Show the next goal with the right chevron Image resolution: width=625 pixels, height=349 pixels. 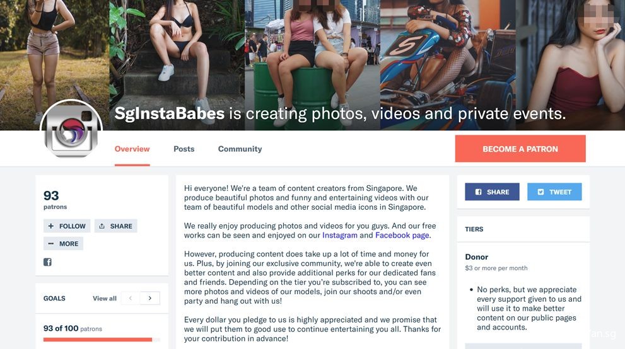(x=150, y=298)
